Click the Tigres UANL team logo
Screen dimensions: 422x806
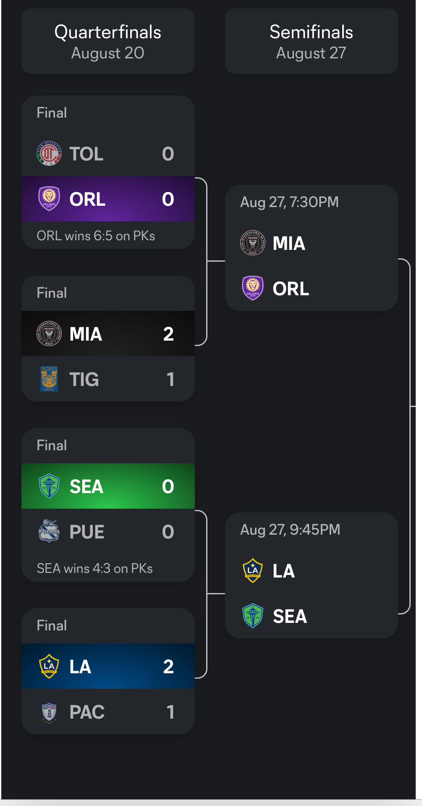click(49, 379)
